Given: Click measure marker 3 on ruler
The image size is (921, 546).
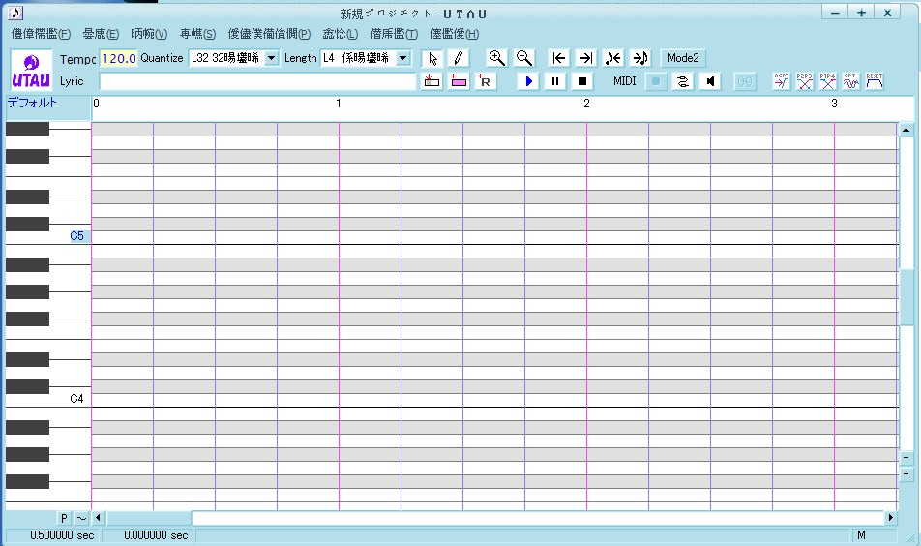Looking at the screenshot, I should click(x=834, y=104).
